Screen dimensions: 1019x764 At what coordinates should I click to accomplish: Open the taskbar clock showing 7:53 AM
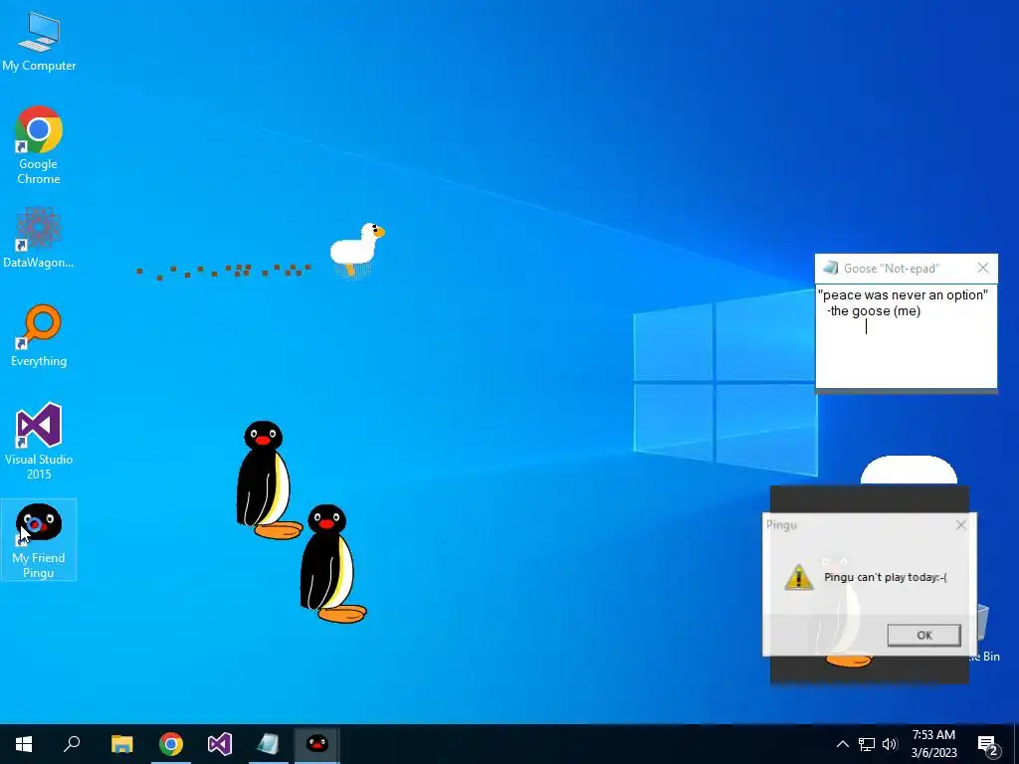tap(933, 744)
